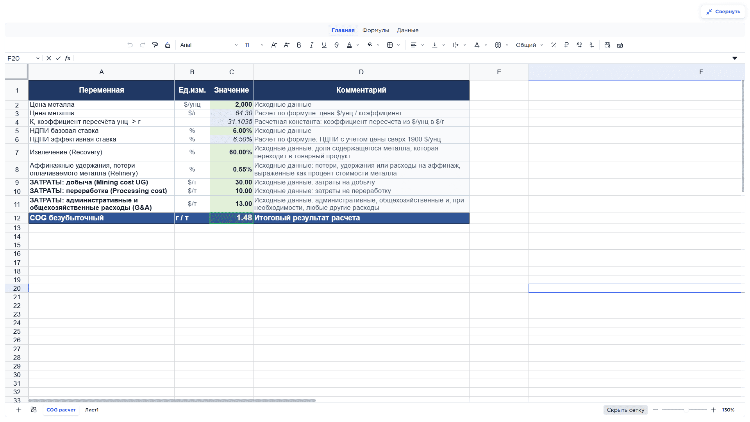Click the merge cells icon
Screen dimensions: 750x422
(x=498, y=45)
